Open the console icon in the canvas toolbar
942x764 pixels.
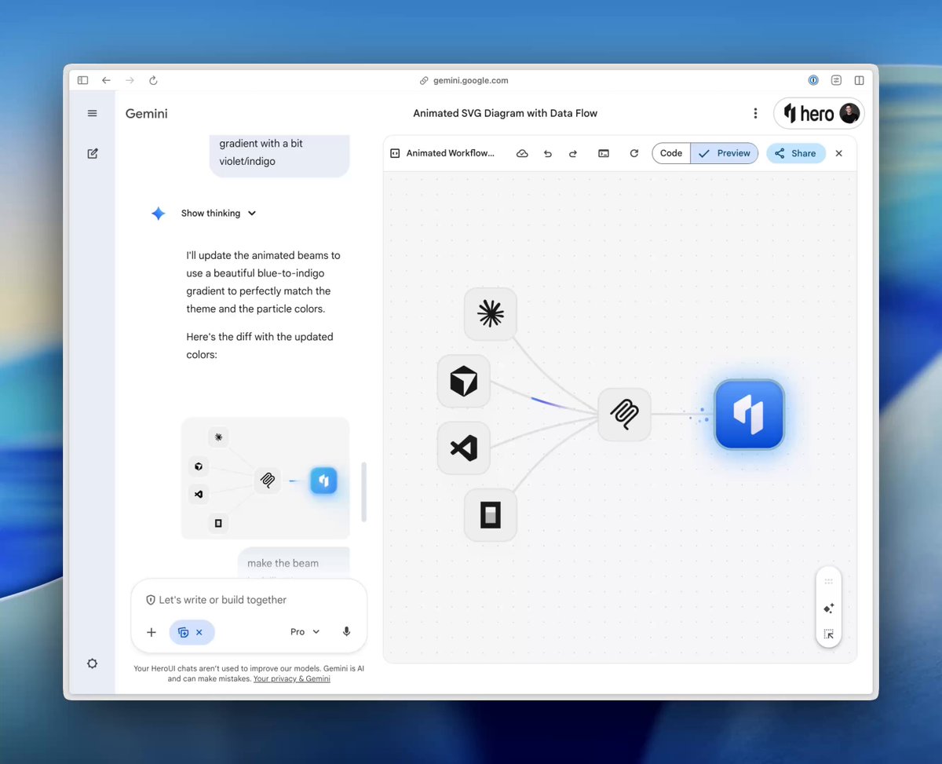[x=603, y=153]
